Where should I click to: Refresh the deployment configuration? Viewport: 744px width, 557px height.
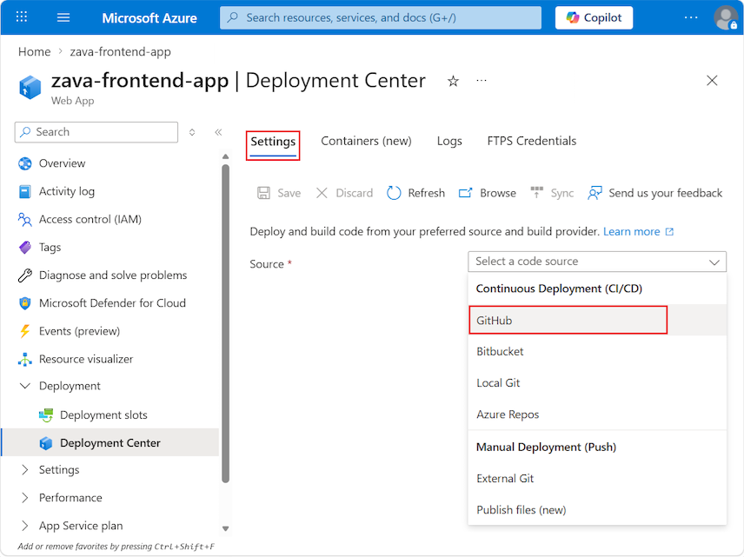(x=415, y=192)
